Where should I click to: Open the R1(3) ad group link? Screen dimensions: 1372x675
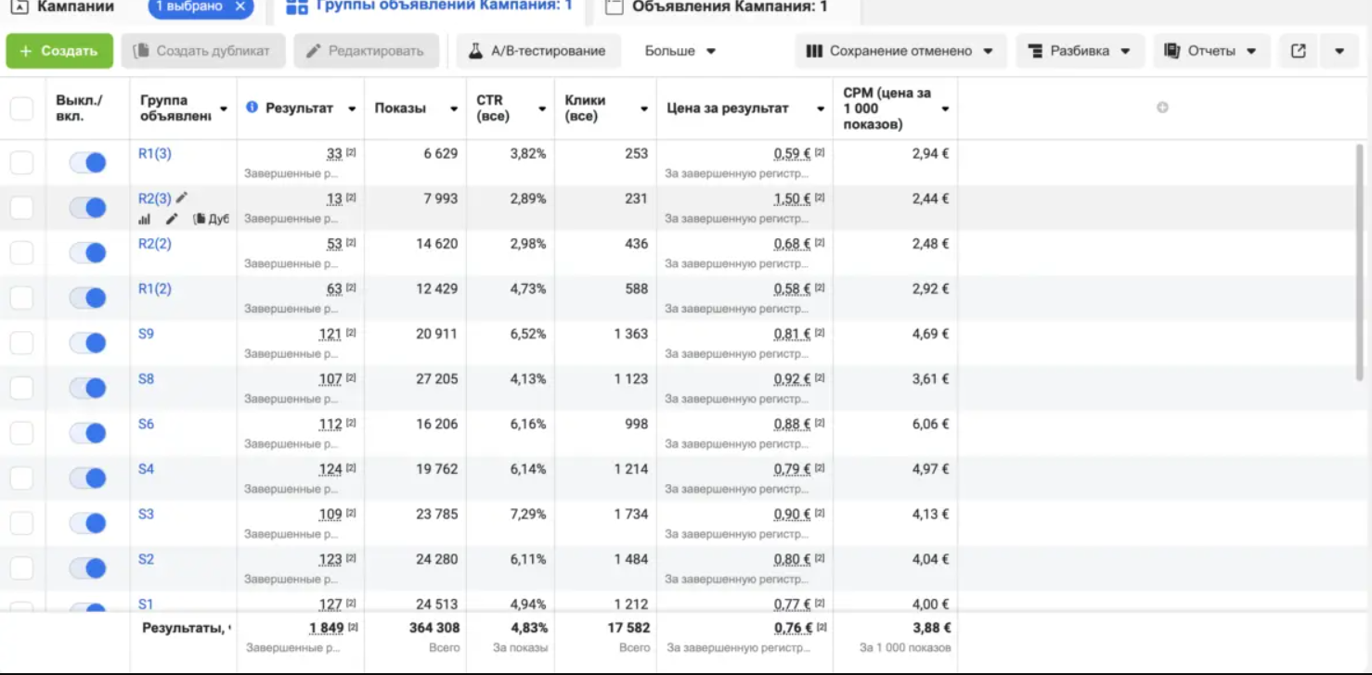155,154
